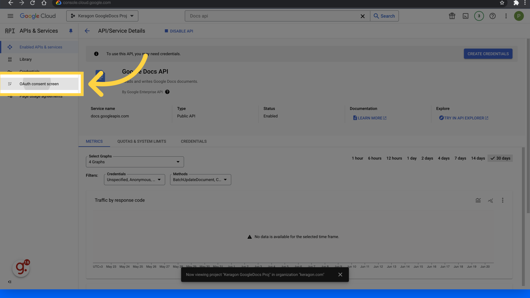Viewport: 530px width, 298px height.
Task: Open Library in the sidebar
Action: pos(39,59)
